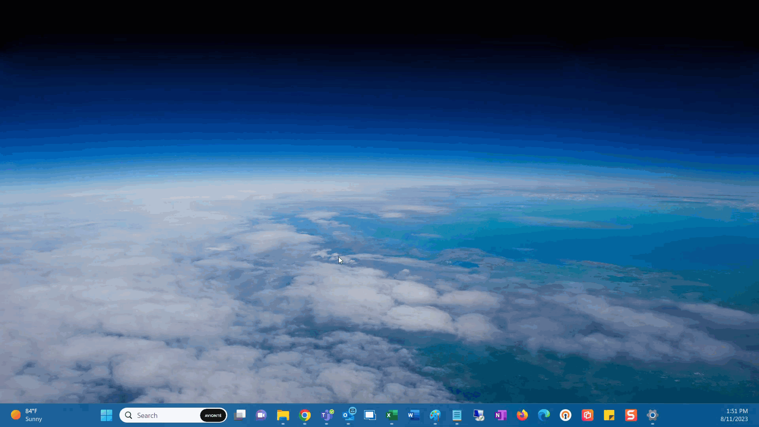Open Outlook from the taskbar
This screenshot has width=759, height=427.
349,415
